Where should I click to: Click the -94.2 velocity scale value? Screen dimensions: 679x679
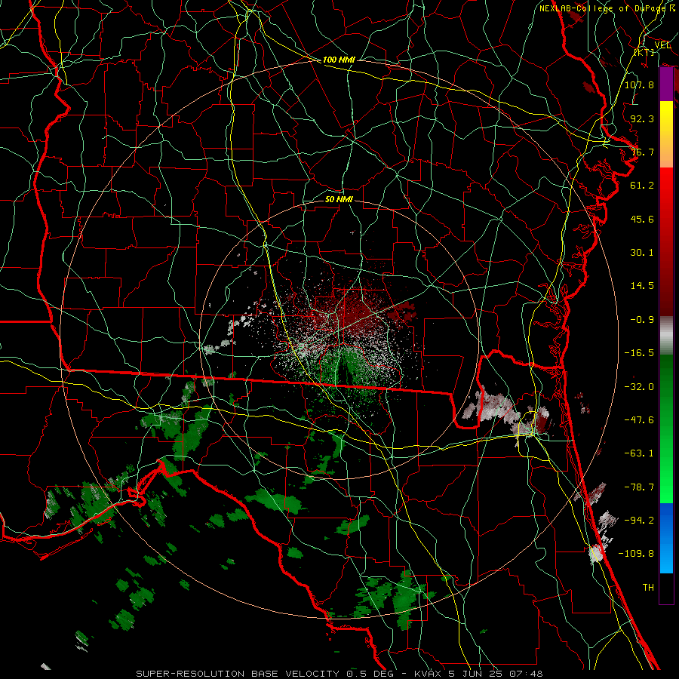pyautogui.click(x=639, y=521)
